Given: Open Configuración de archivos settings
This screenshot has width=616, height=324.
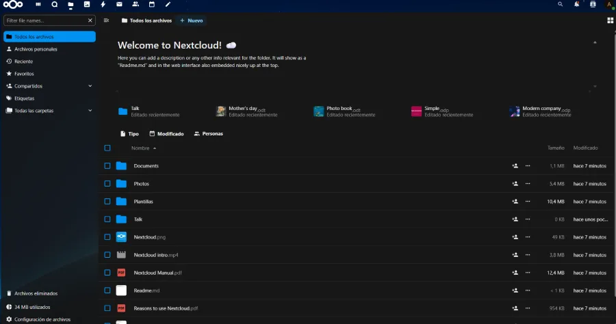Looking at the screenshot, I should (42, 319).
